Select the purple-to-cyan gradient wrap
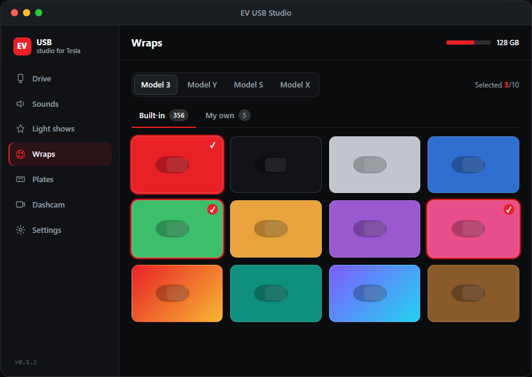 [x=374, y=293]
